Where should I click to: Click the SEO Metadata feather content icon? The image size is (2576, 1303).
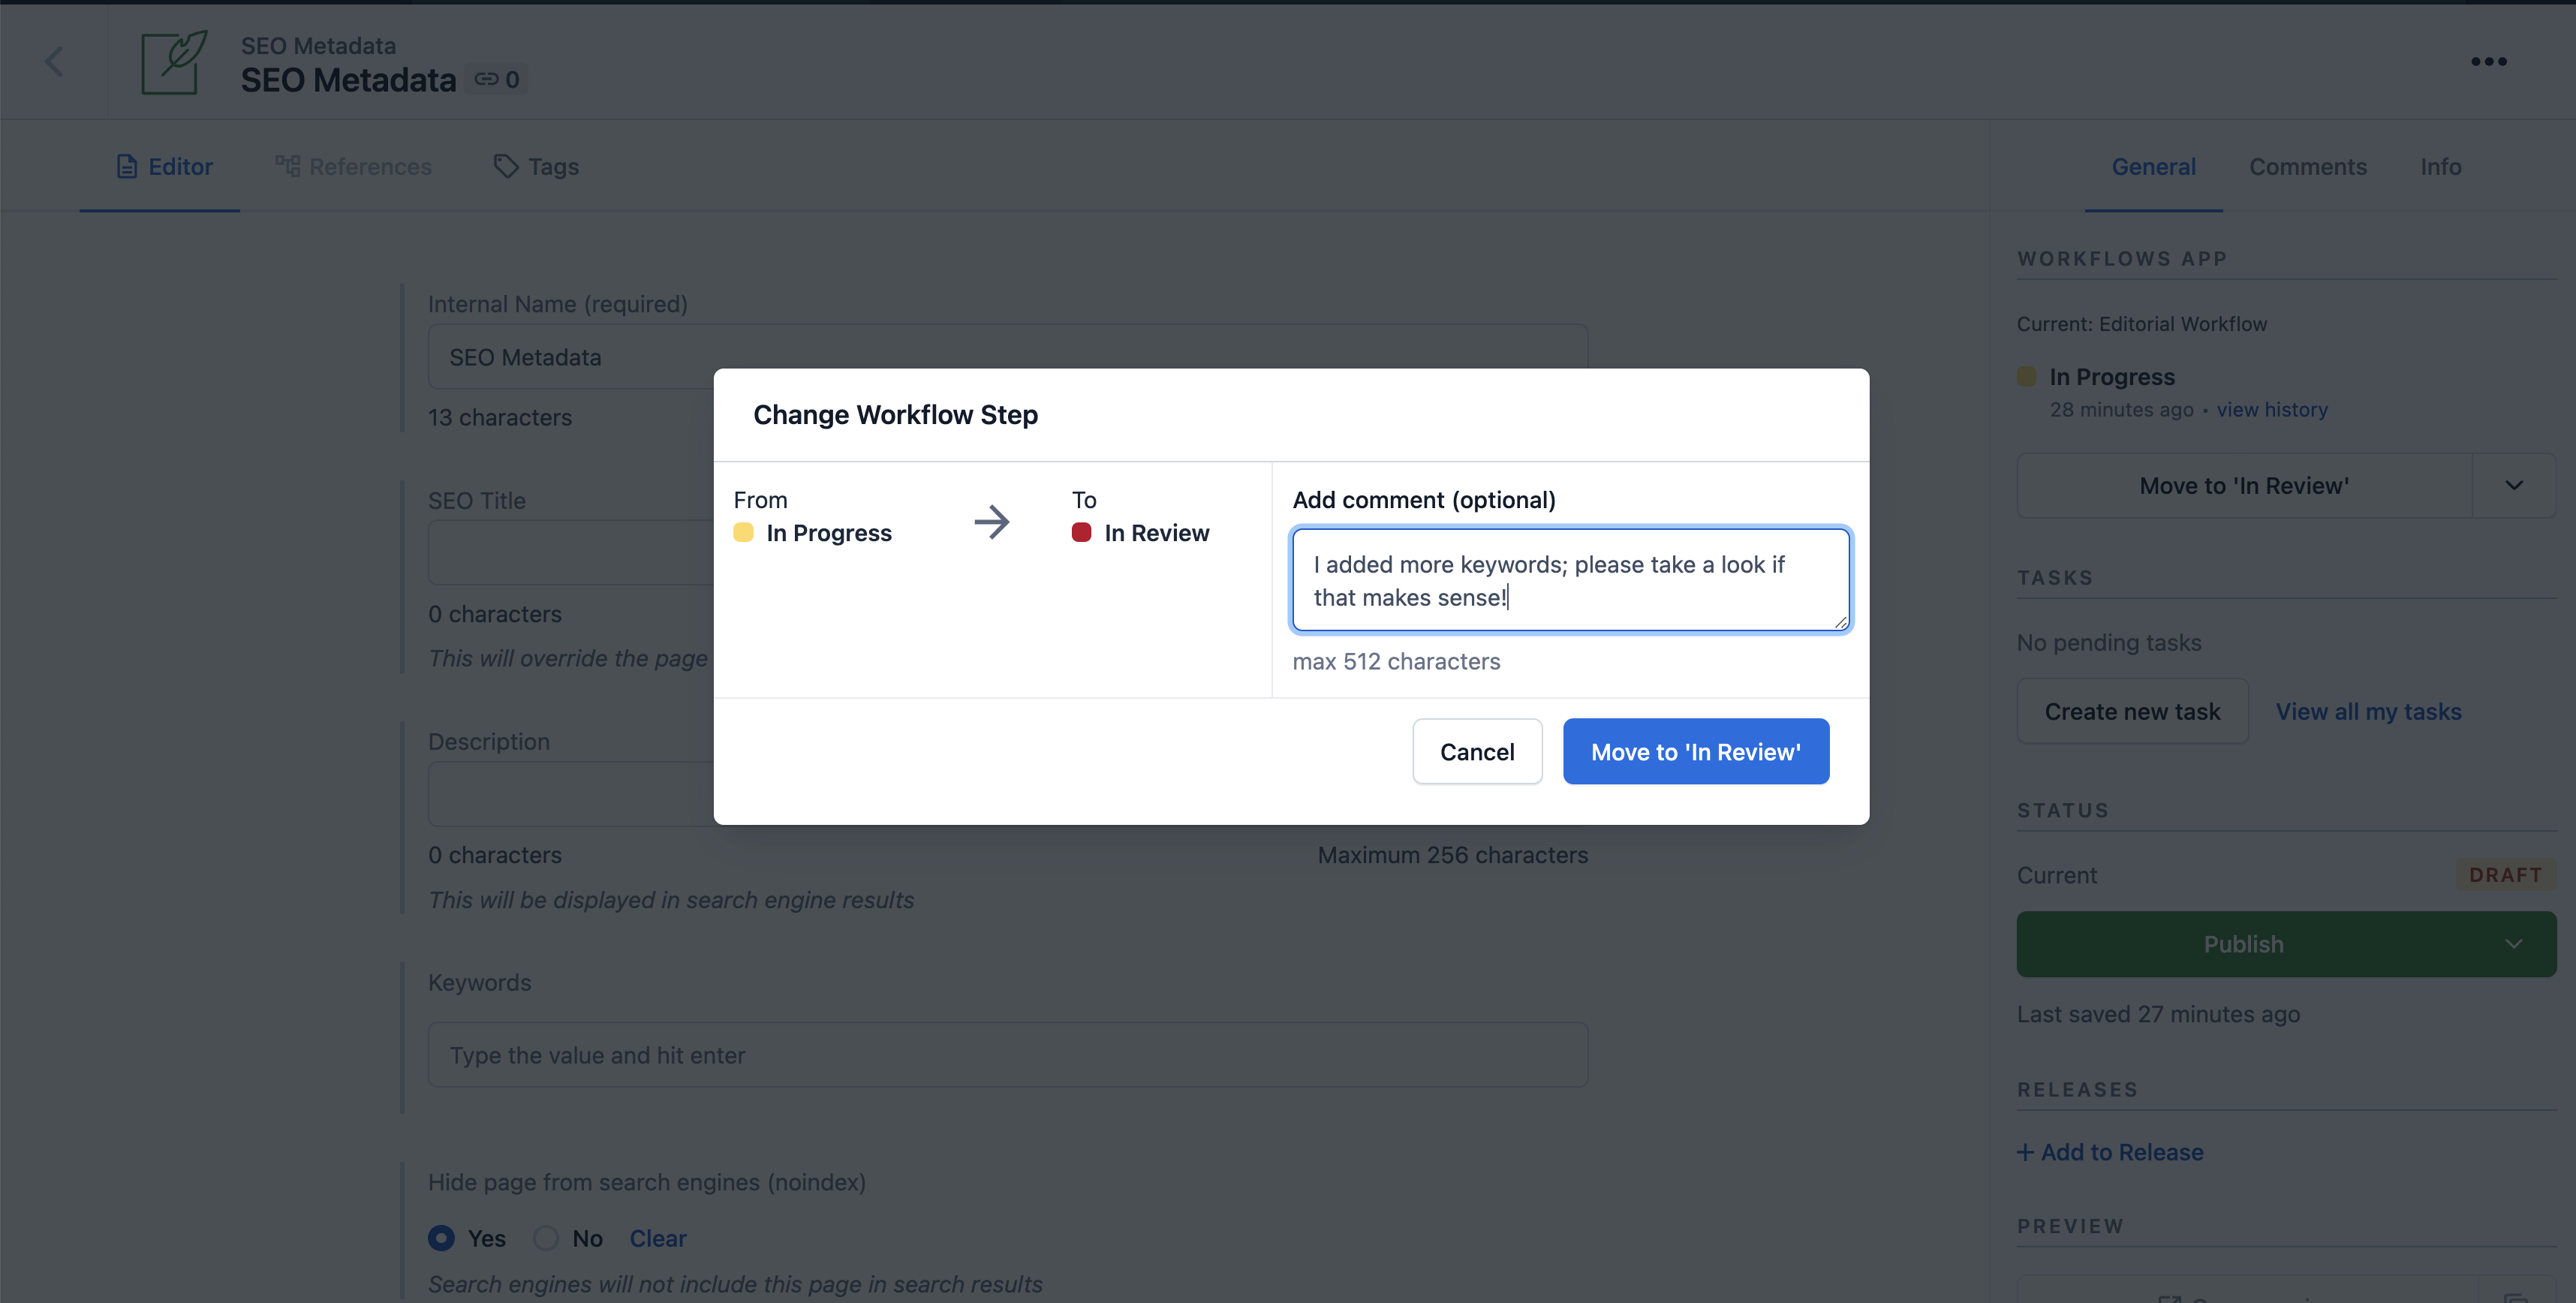click(x=174, y=62)
